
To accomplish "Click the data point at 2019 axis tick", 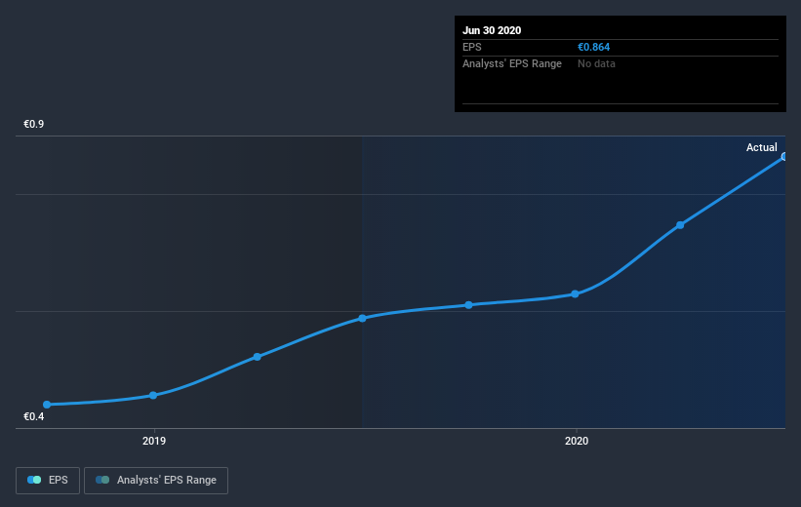I will pyautogui.click(x=153, y=395).
